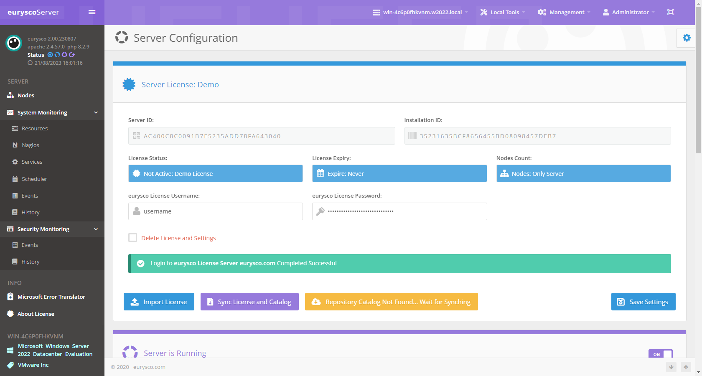Image resolution: width=702 pixels, height=376 pixels.
Task: Click the Expire: Never status bar
Action: tap(399, 173)
